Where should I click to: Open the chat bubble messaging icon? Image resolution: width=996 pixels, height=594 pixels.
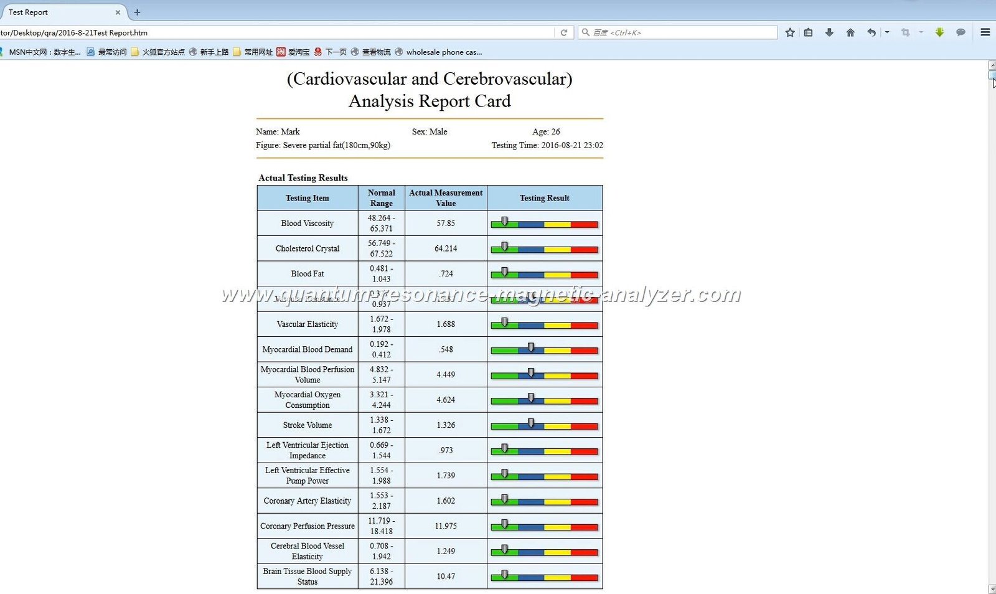961,32
